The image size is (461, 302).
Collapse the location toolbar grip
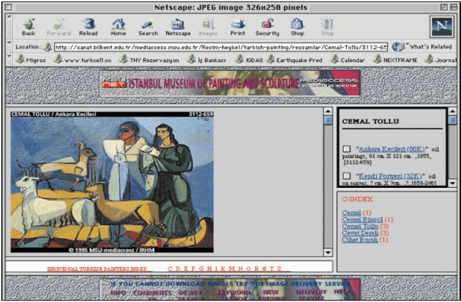click(9, 47)
